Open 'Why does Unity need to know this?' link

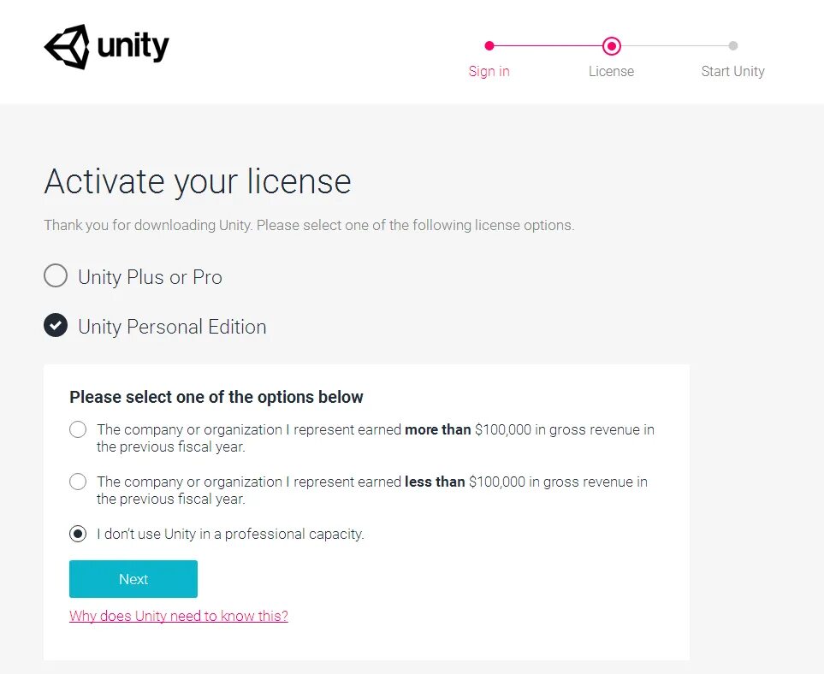pyautogui.click(x=179, y=616)
